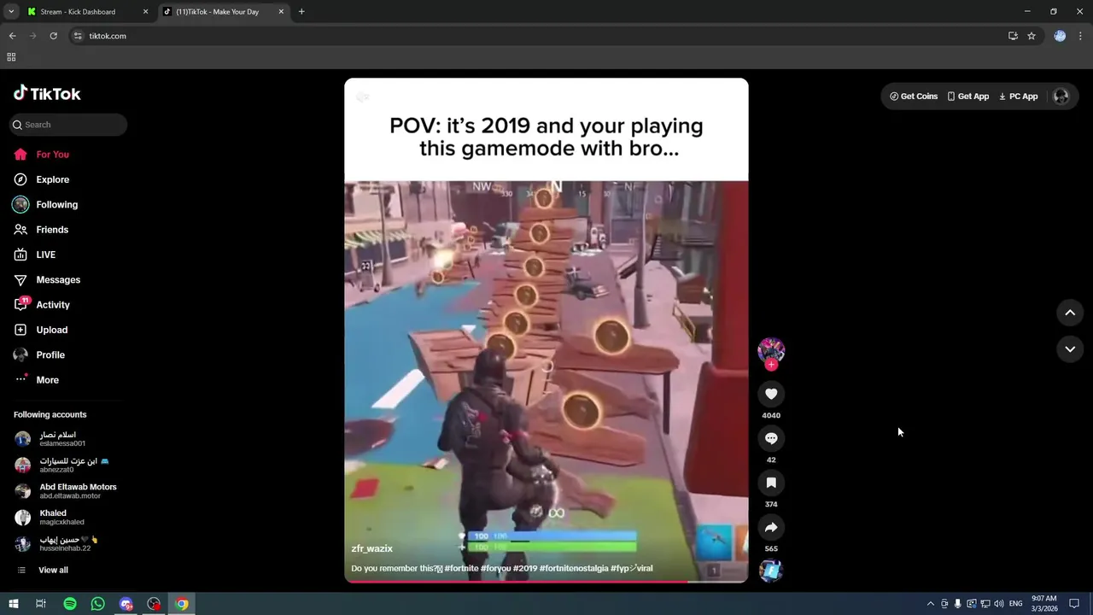The height and width of the screenshot is (615, 1093).
Task: Open the Chrome profile avatar
Action: click(x=1060, y=36)
